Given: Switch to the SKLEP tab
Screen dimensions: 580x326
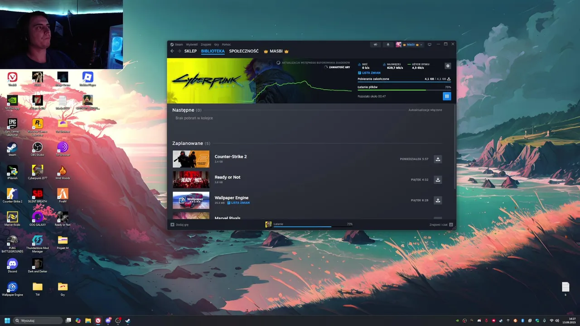Looking at the screenshot, I should [190, 51].
